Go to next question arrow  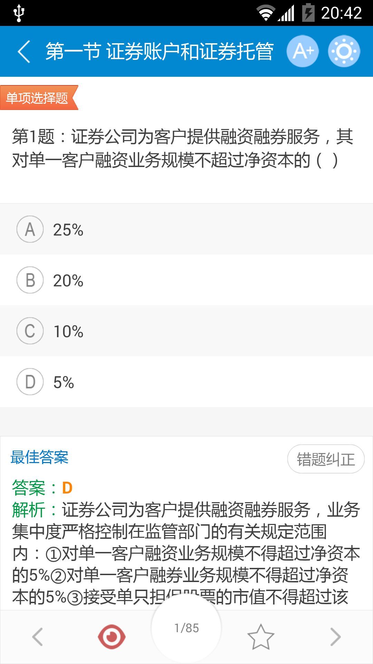coord(335,636)
